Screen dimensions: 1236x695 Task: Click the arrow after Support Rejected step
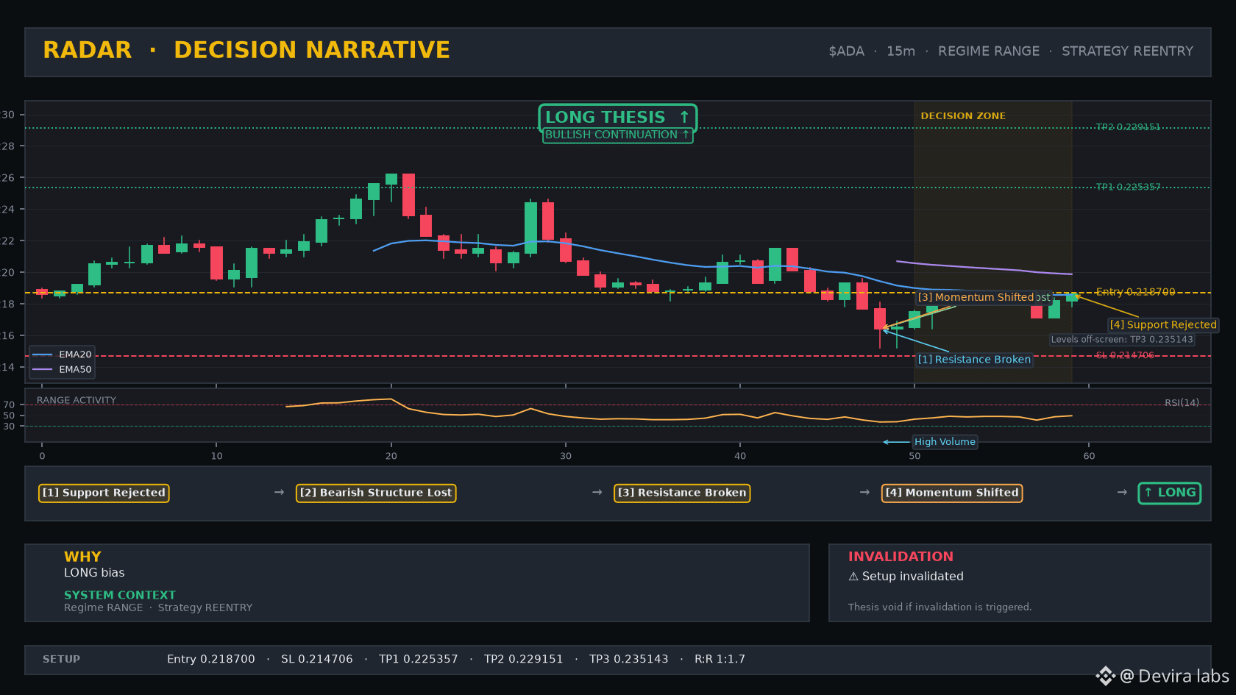click(x=279, y=492)
